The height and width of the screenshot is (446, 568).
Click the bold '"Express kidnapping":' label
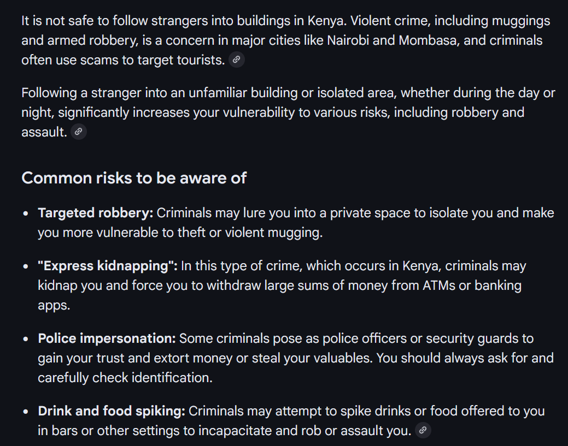(x=108, y=266)
